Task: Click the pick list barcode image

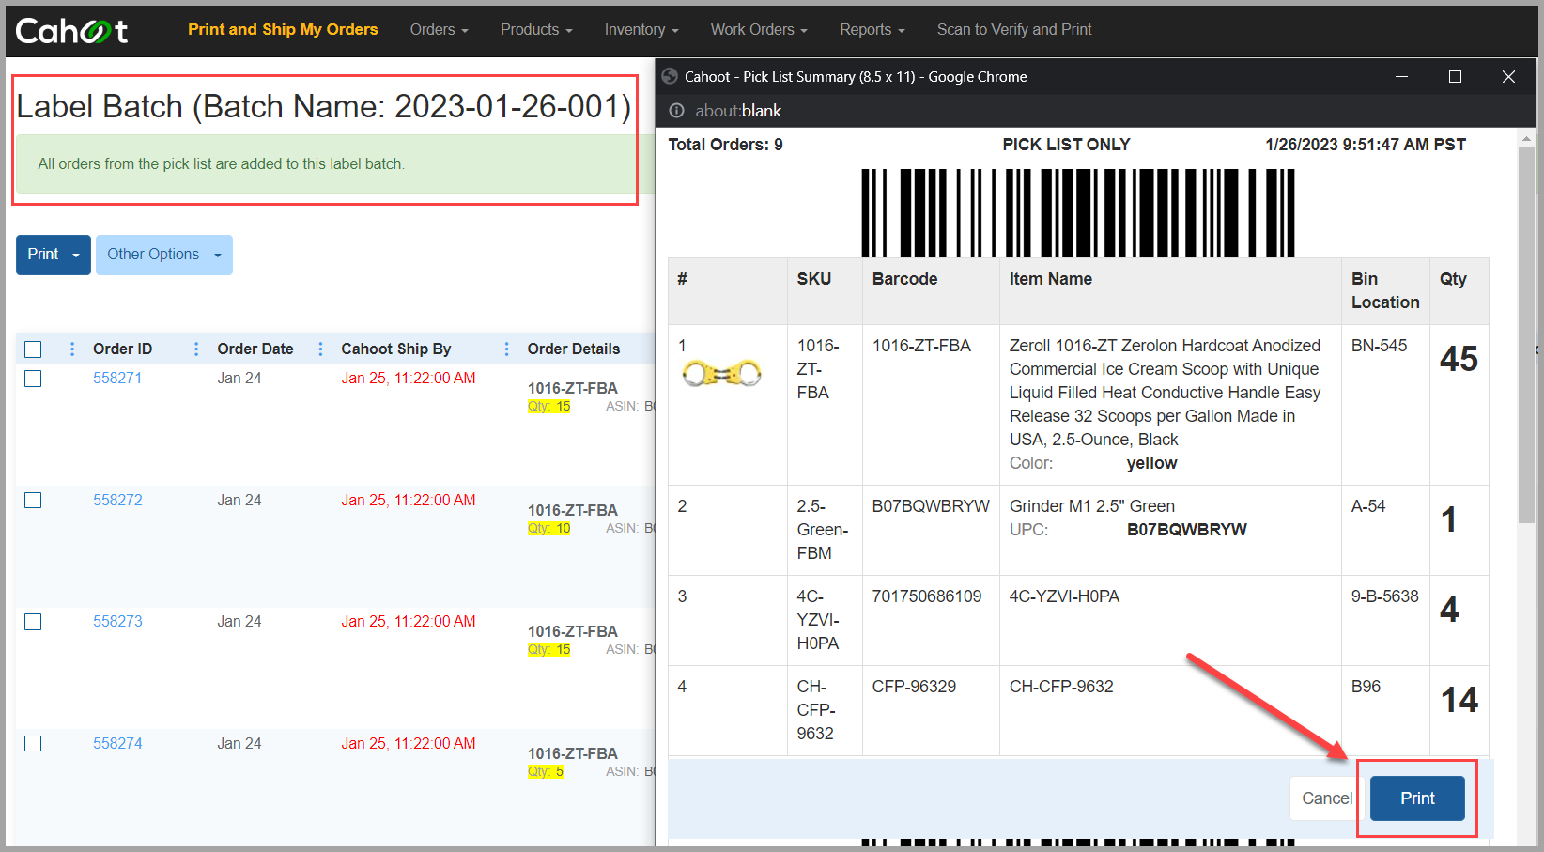Action: click(1078, 213)
